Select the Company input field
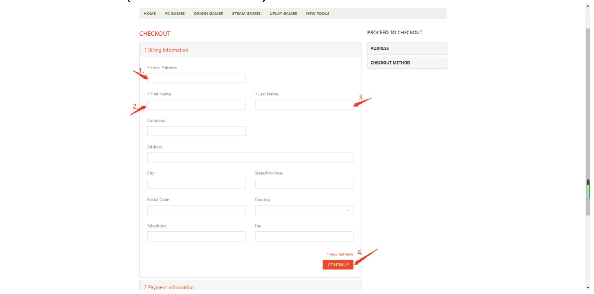Viewport: 594px width, 294px height. coord(196,131)
